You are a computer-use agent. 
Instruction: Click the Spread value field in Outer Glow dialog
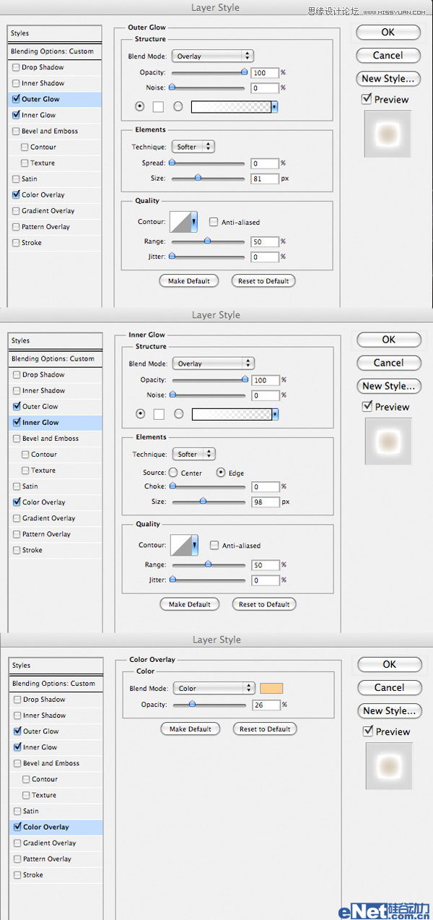265,163
